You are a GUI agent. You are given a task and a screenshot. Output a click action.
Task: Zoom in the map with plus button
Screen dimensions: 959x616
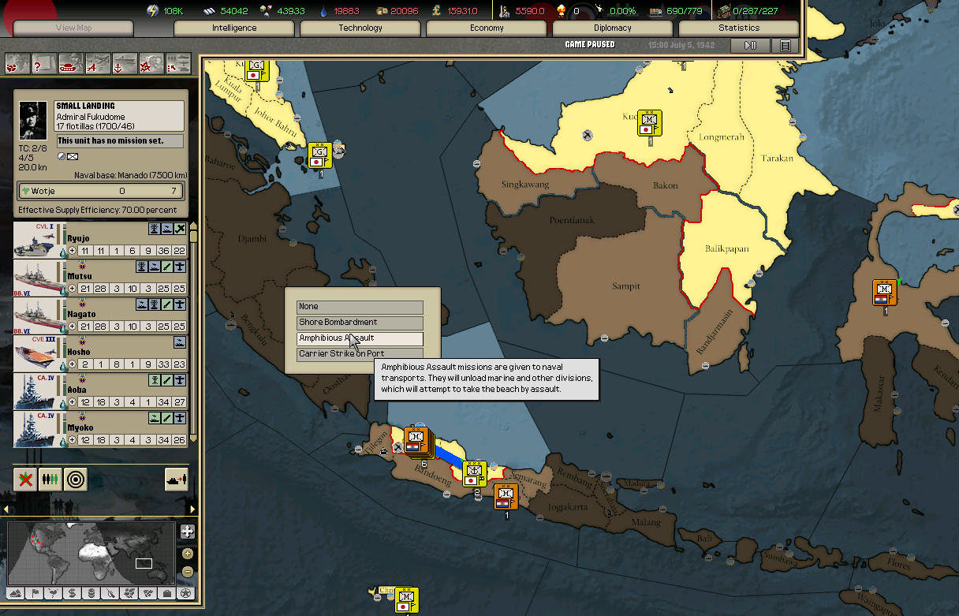(187, 553)
